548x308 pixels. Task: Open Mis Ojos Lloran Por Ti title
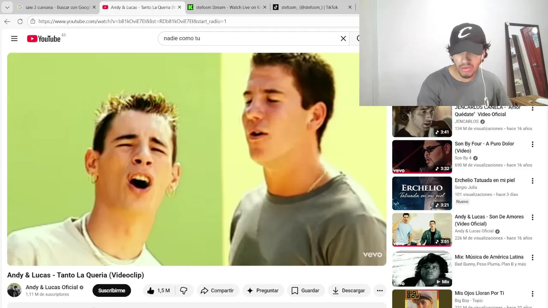(x=479, y=293)
